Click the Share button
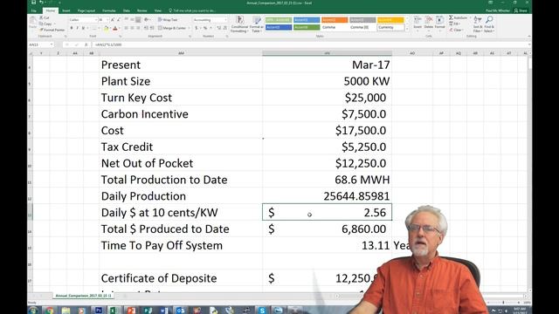 click(x=521, y=10)
